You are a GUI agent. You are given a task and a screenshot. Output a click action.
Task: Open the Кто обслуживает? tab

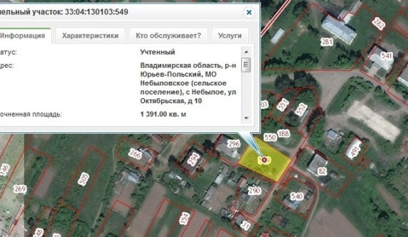[168, 36]
